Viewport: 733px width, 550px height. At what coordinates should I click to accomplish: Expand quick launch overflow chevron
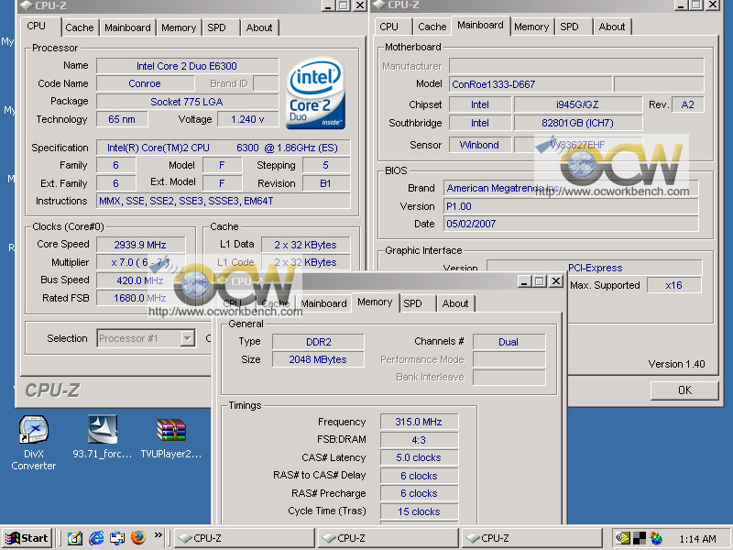[x=158, y=535]
